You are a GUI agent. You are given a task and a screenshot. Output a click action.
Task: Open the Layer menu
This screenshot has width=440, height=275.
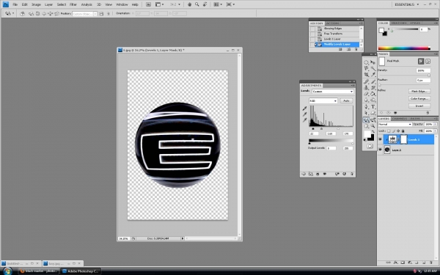(x=49, y=4)
